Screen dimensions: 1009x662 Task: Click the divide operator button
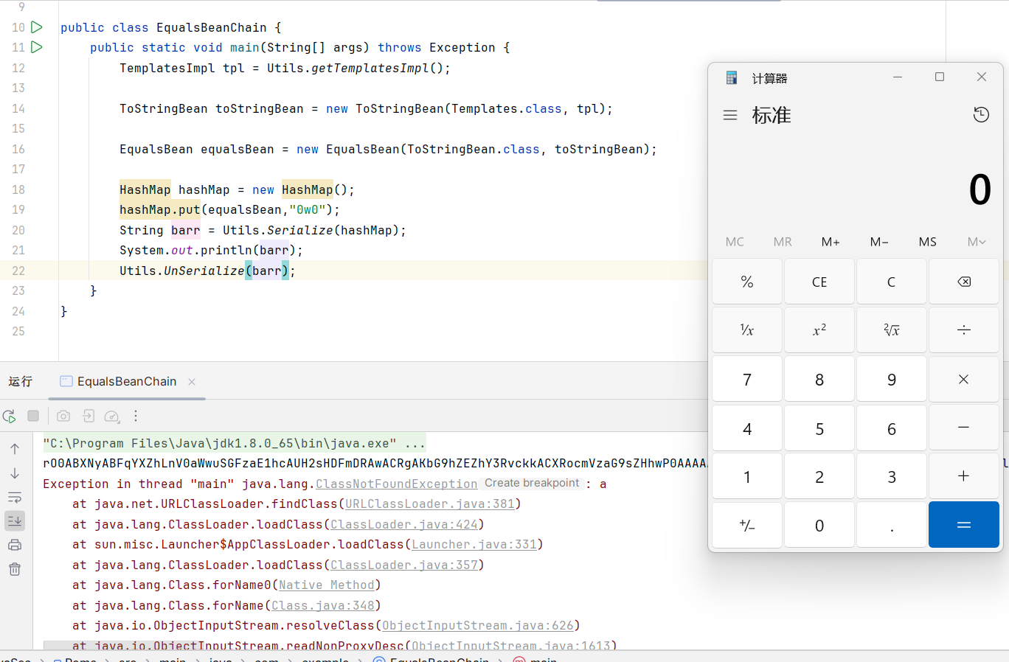pos(964,330)
